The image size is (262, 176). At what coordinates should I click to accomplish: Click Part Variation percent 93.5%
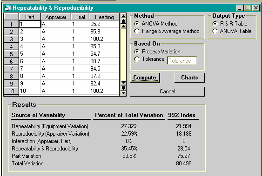[x=129, y=156]
